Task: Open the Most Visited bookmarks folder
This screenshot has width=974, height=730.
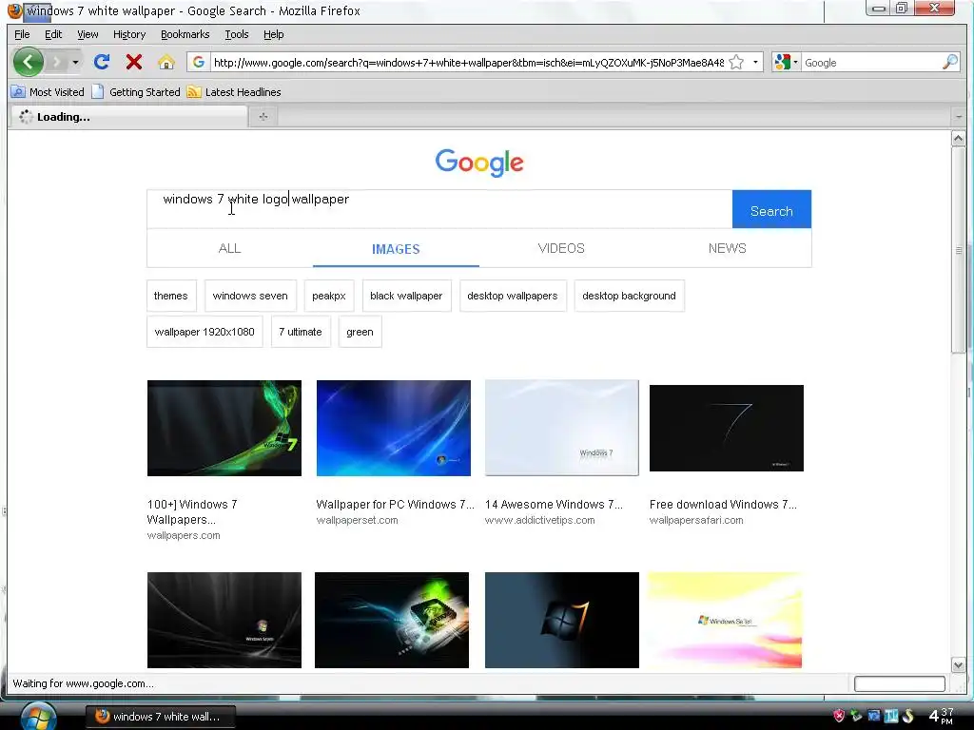Action: [48, 92]
